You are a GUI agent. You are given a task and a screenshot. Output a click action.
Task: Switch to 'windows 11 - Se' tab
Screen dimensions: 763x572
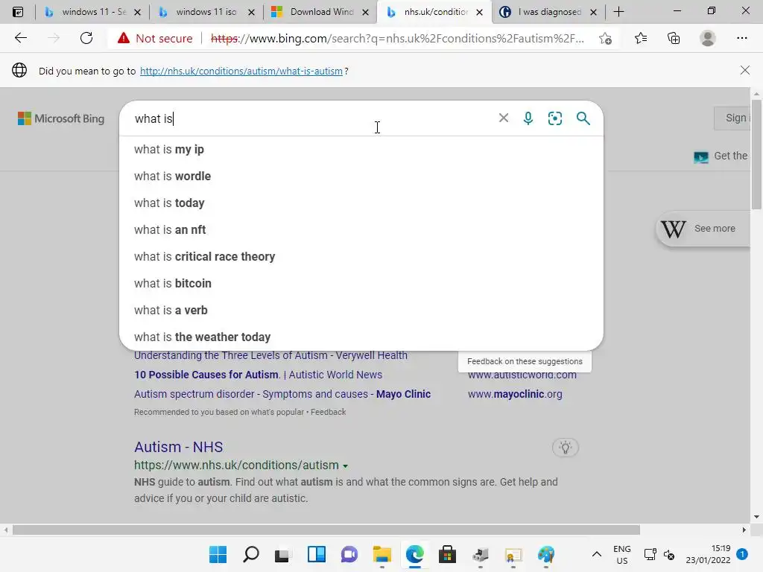point(92,12)
